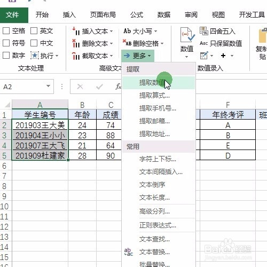Click the Ab 大小写 case icon

(x=127, y=31)
